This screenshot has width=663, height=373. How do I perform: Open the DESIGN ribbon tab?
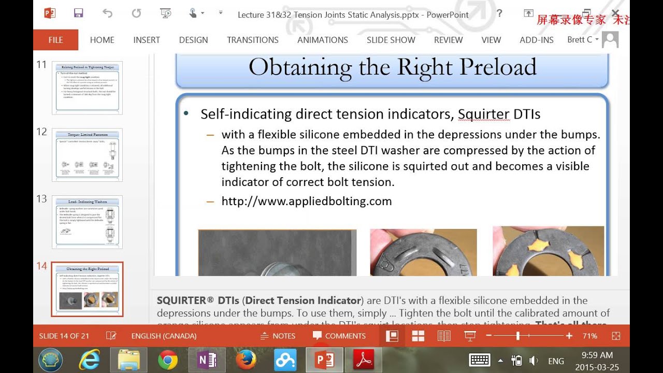coord(193,40)
